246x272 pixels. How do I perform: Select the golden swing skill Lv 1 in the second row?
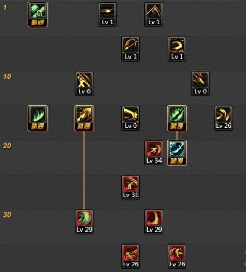click(x=131, y=49)
